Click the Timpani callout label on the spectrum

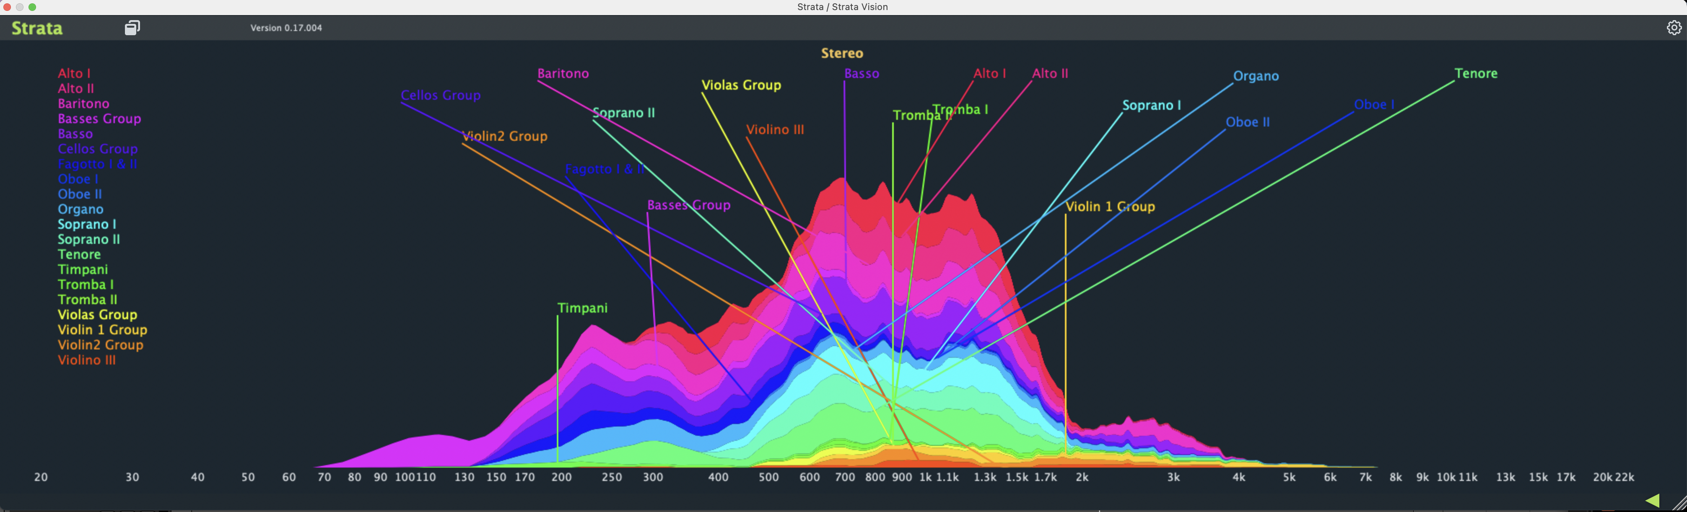coord(582,308)
